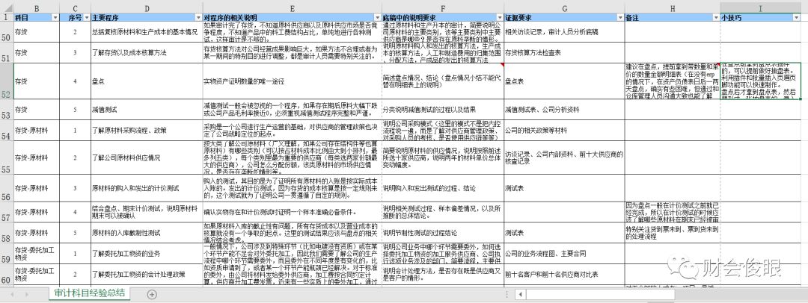Select row 50 header

coord(6,32)
